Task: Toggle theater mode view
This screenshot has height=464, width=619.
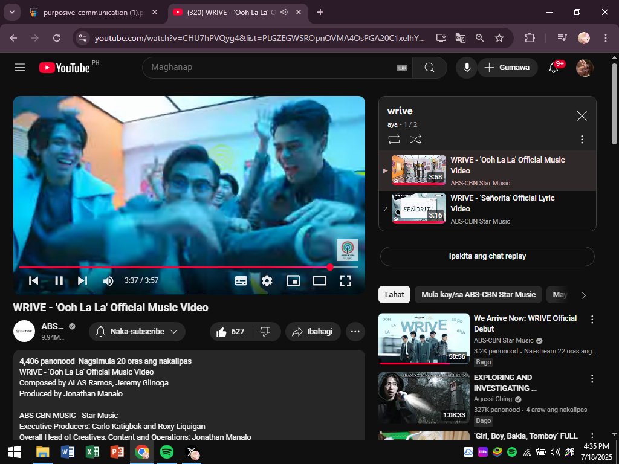Action: (x=319, y=280)
